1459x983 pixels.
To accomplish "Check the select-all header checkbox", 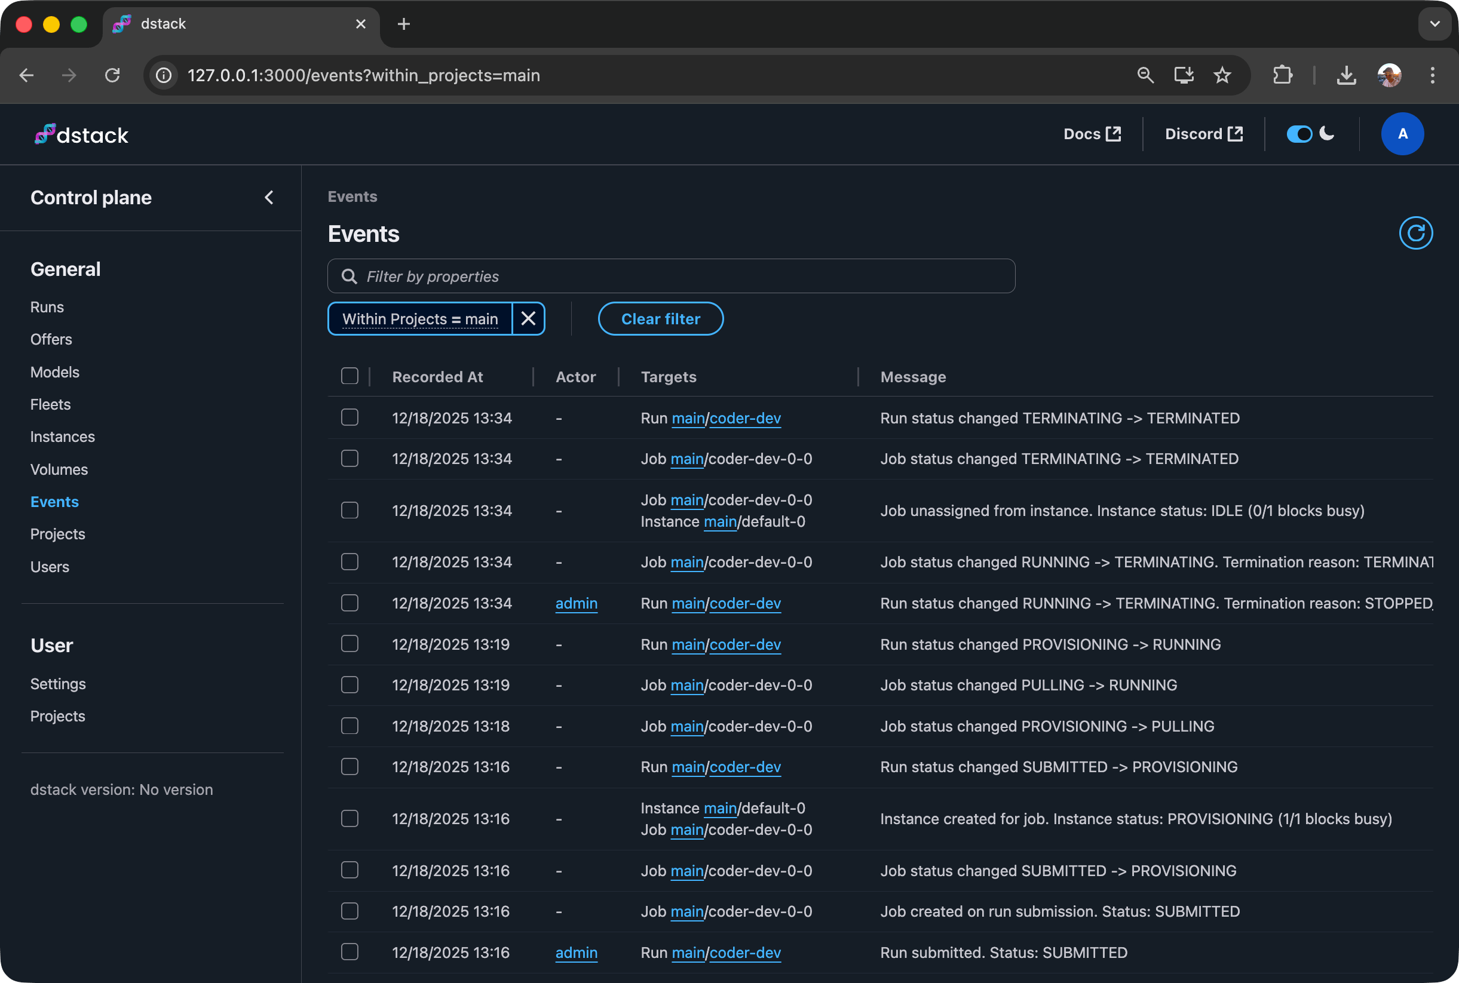I will click(350, 376).
